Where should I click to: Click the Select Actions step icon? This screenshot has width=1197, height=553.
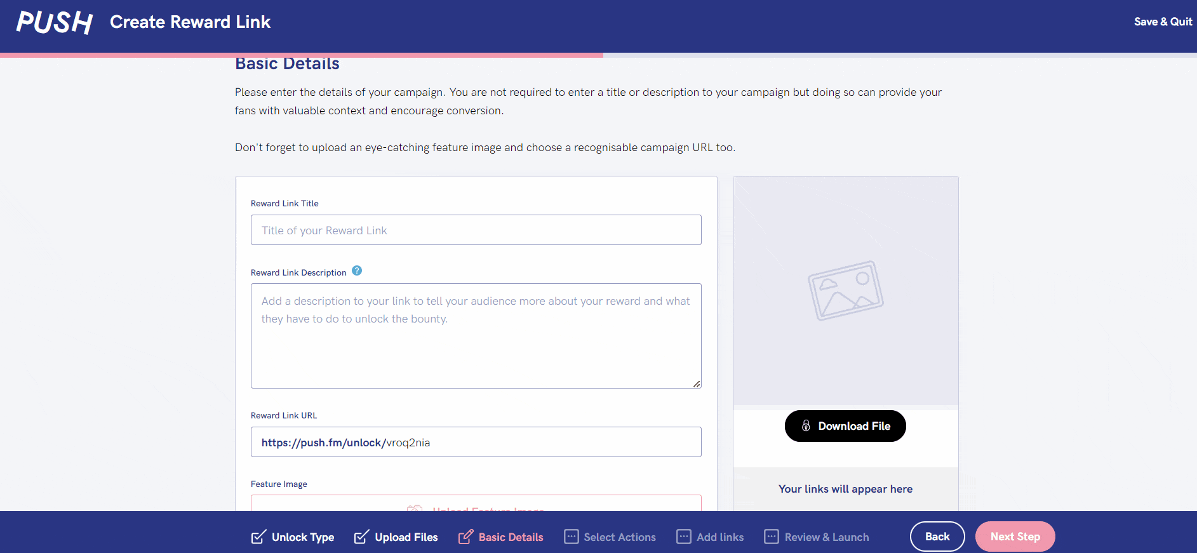point(572,537)
